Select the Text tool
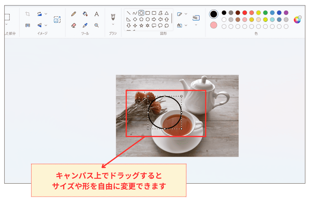 (97, 14)
